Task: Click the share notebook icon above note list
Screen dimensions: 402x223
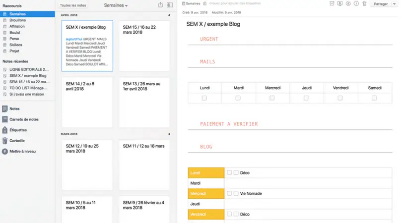Action: pos(160,5)
